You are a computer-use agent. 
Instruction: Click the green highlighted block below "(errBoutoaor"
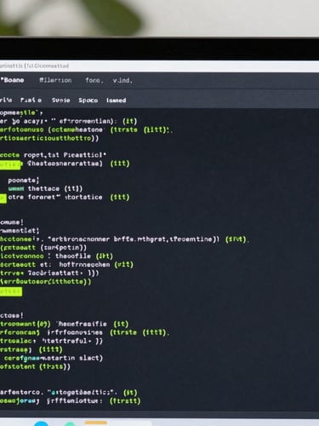coord(11,291)
